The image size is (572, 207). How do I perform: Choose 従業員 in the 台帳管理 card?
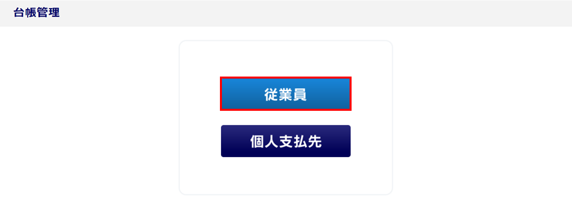click(285, 94)
